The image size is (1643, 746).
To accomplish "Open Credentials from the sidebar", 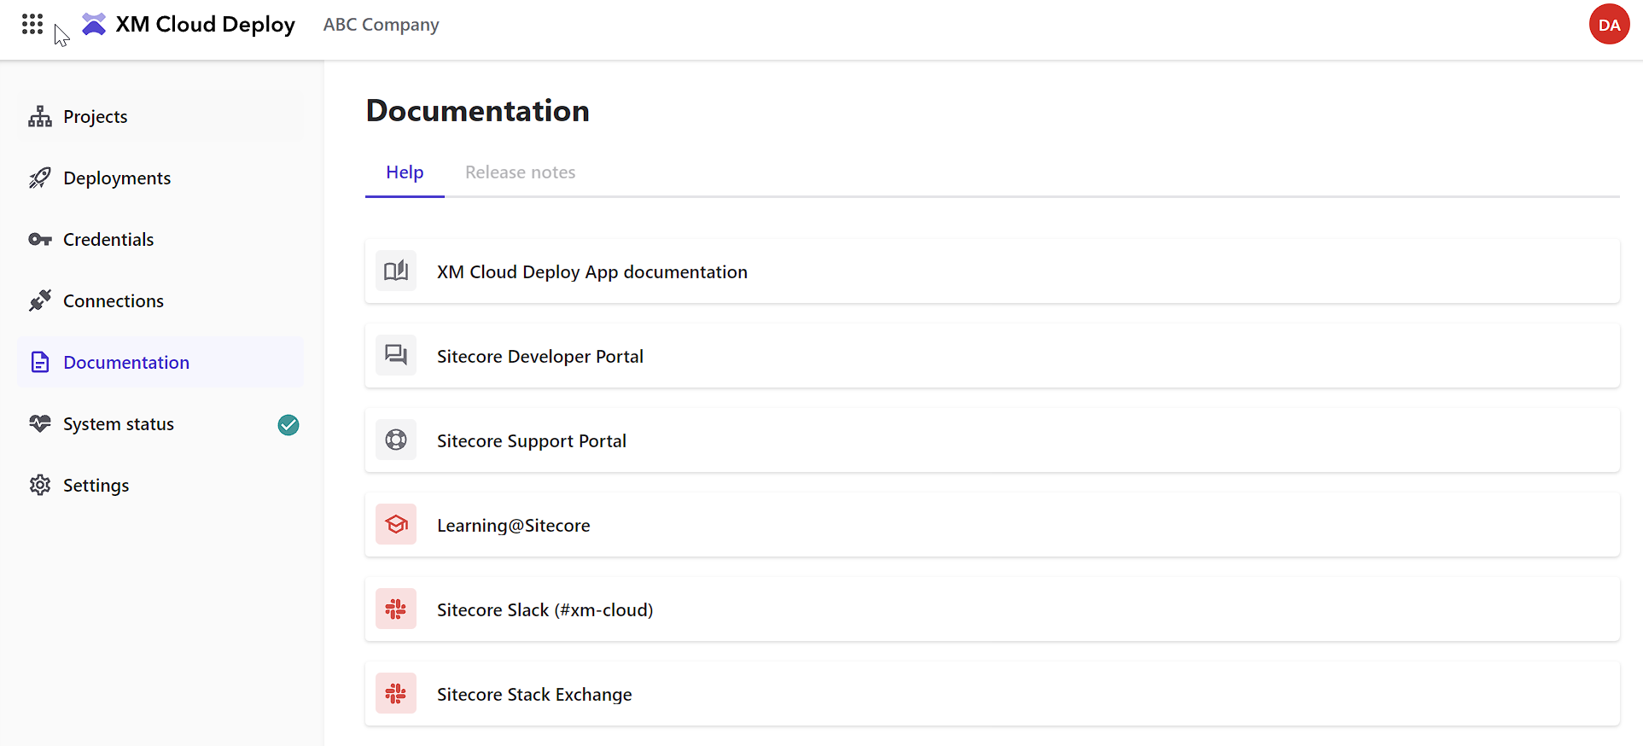I will (x=160, y=240).
